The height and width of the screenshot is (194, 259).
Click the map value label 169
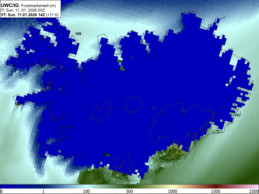(x=78, y=34)
